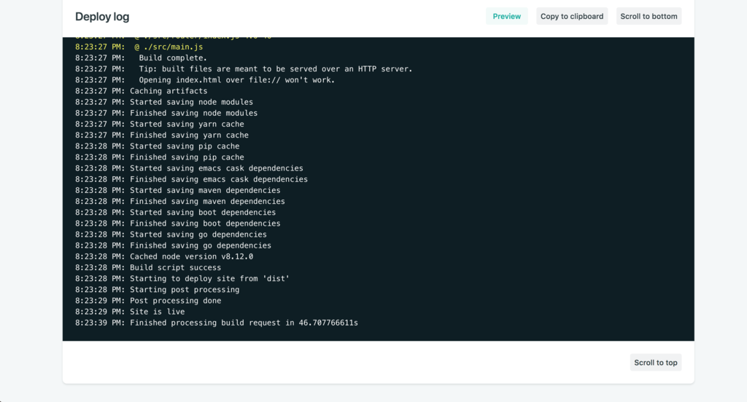Viewport: 747px width, 402px height.
Task: Select 'Post processing done' line
Action: 148,301
